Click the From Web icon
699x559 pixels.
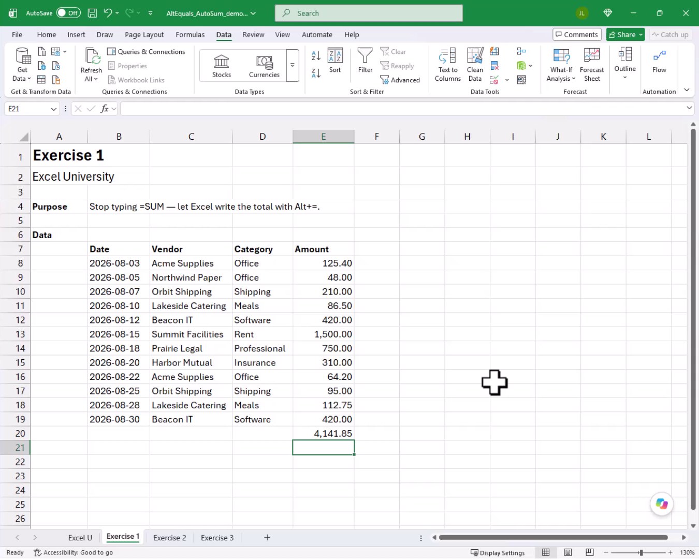pos(42,66)
